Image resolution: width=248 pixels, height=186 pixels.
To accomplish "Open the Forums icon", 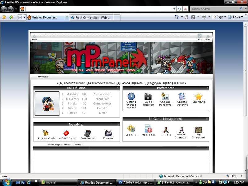I will coord(108,133).
